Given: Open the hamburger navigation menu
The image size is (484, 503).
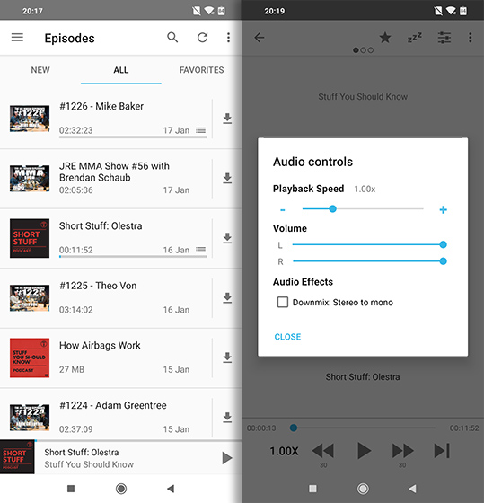Looking at the screenshot, I should tap(17, 38).
